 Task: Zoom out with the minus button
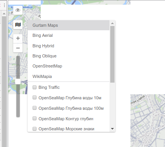click(x=18, y=48)
